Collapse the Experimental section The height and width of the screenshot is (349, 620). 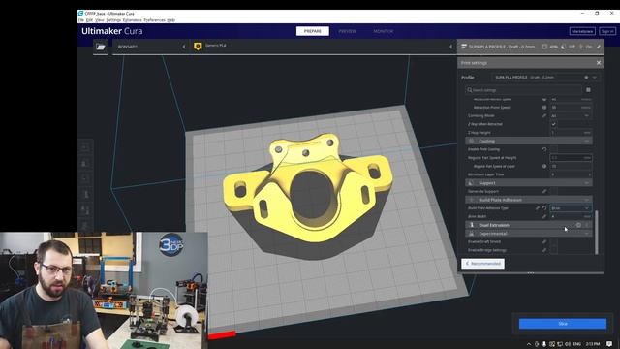[529, 234]
